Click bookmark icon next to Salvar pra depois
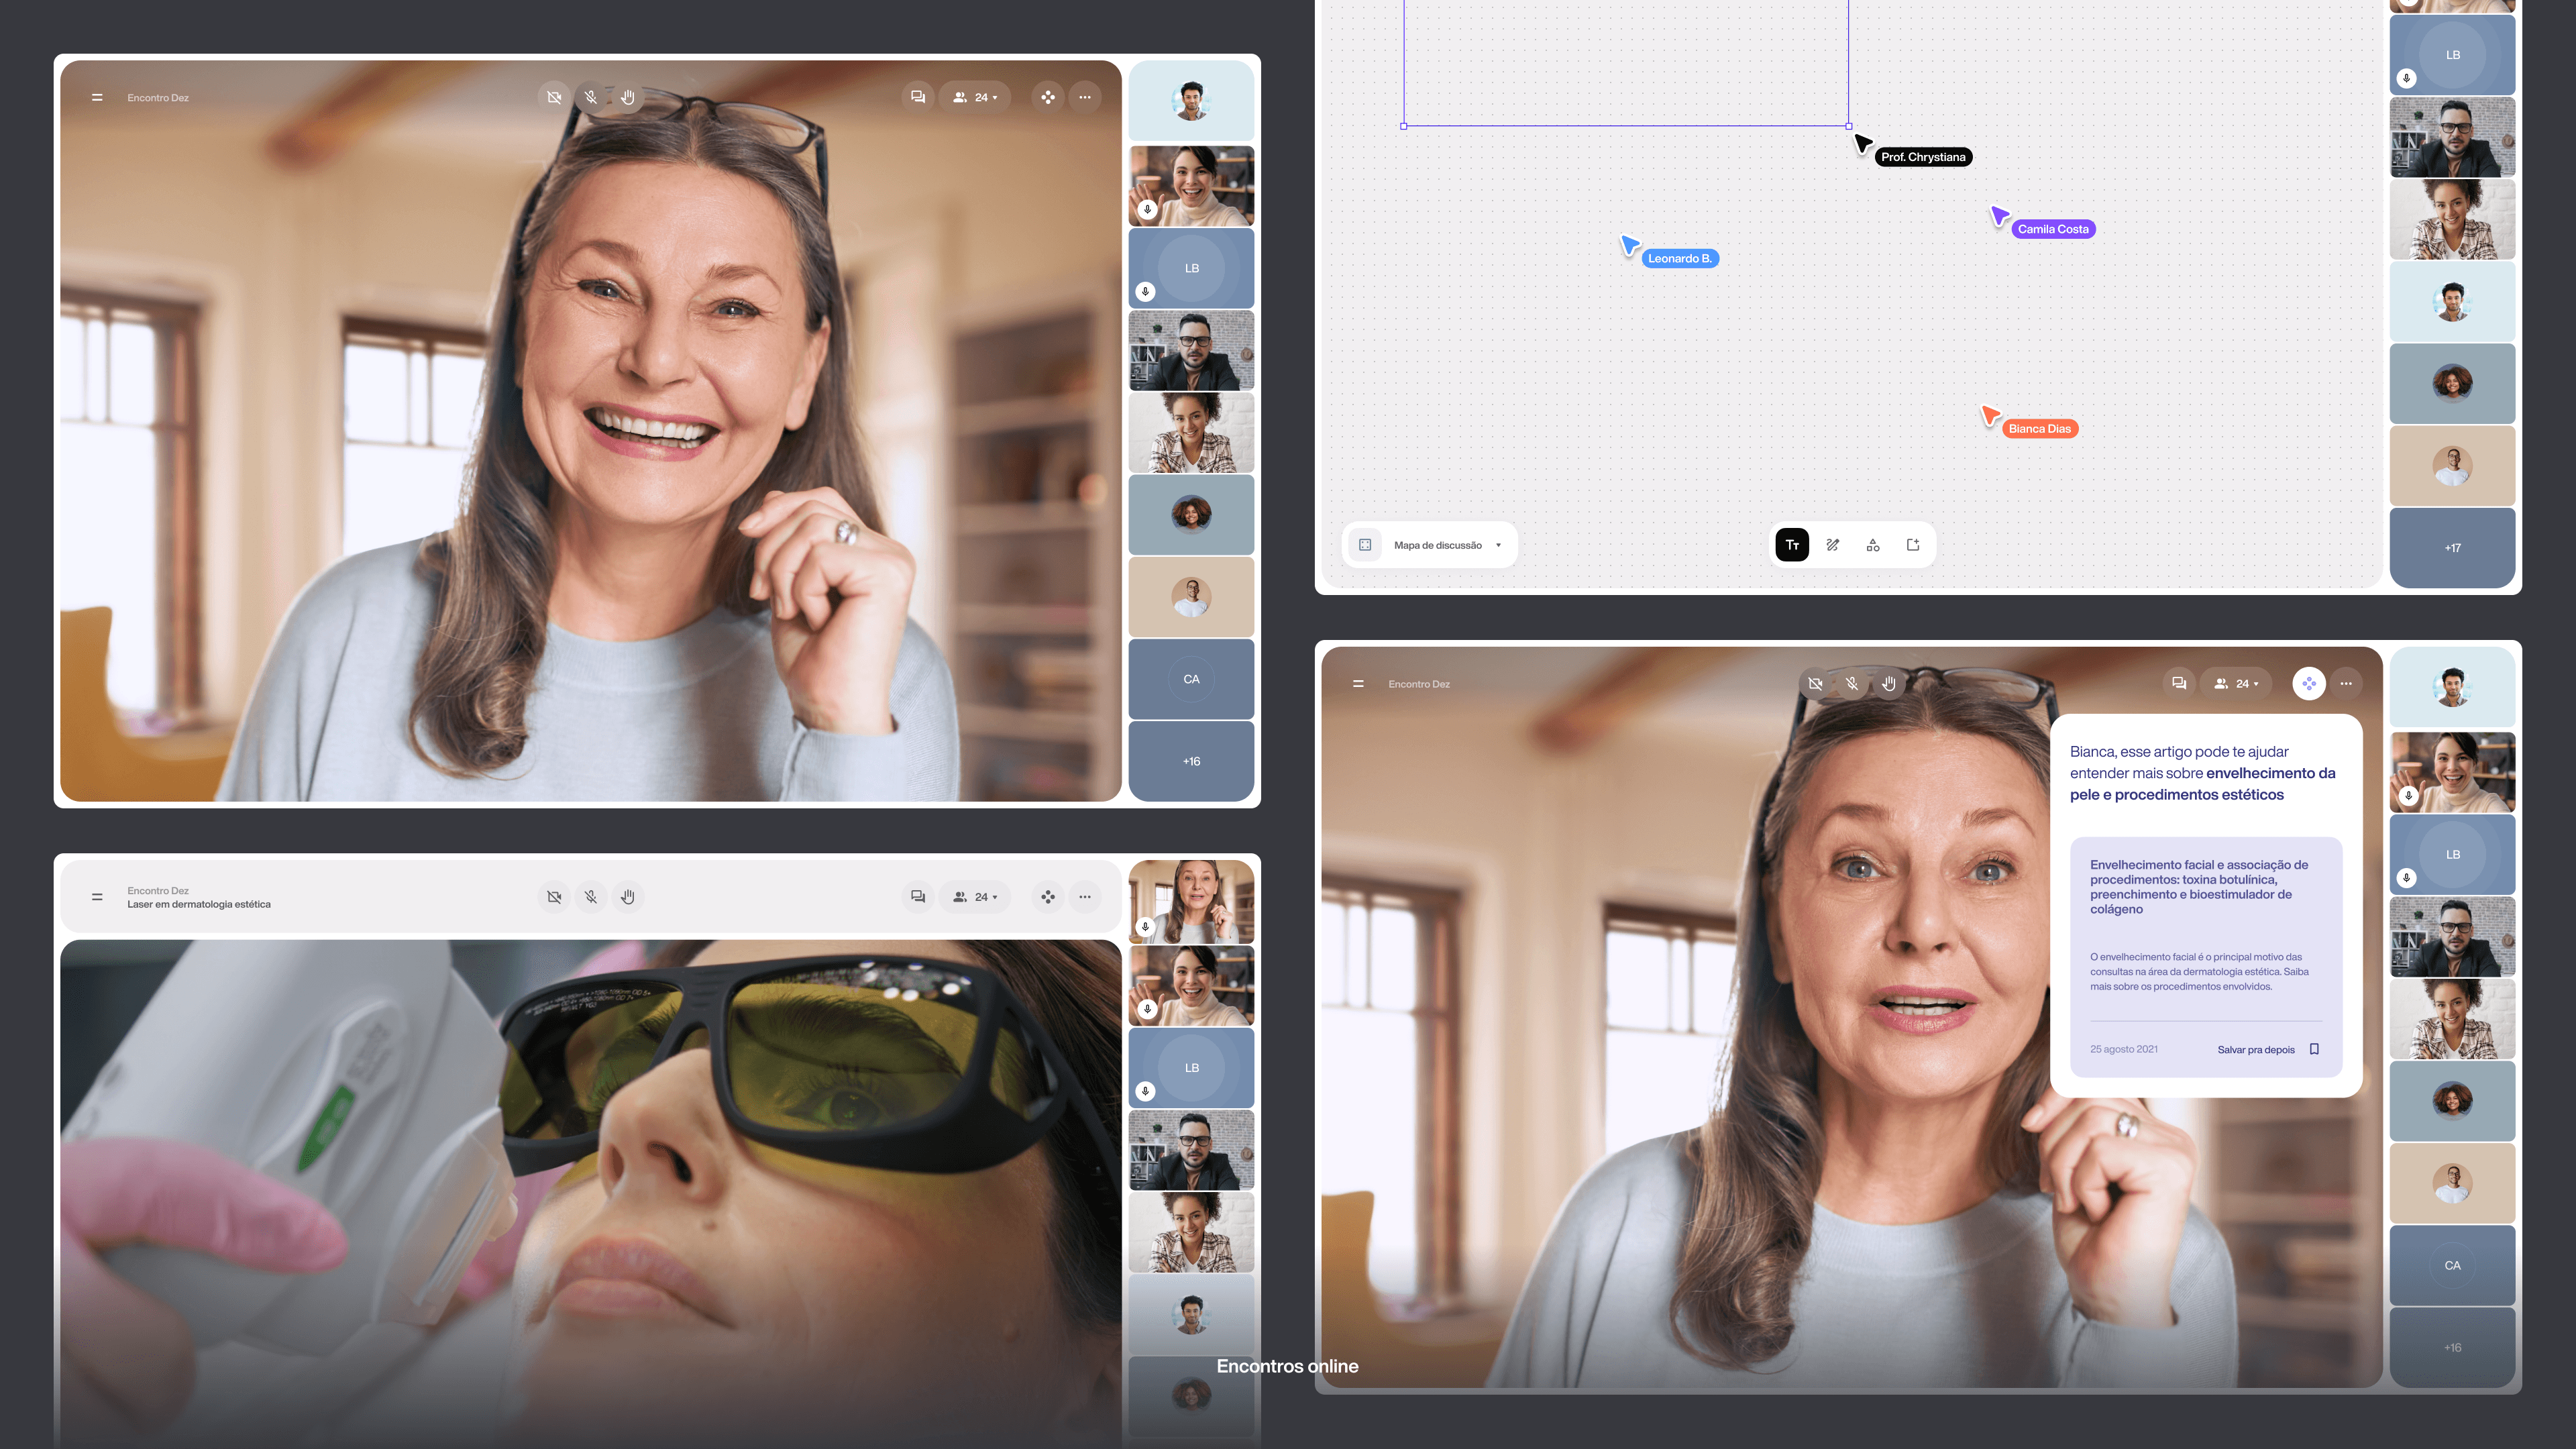 pyautogui.click(x=2314, y=1049)
